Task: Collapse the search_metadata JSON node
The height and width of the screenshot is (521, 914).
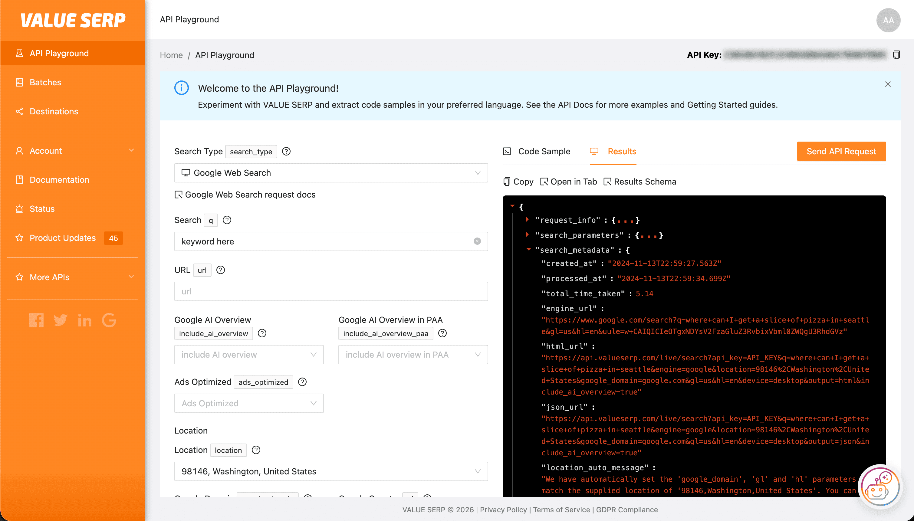Action: click(x=528, y=249)
